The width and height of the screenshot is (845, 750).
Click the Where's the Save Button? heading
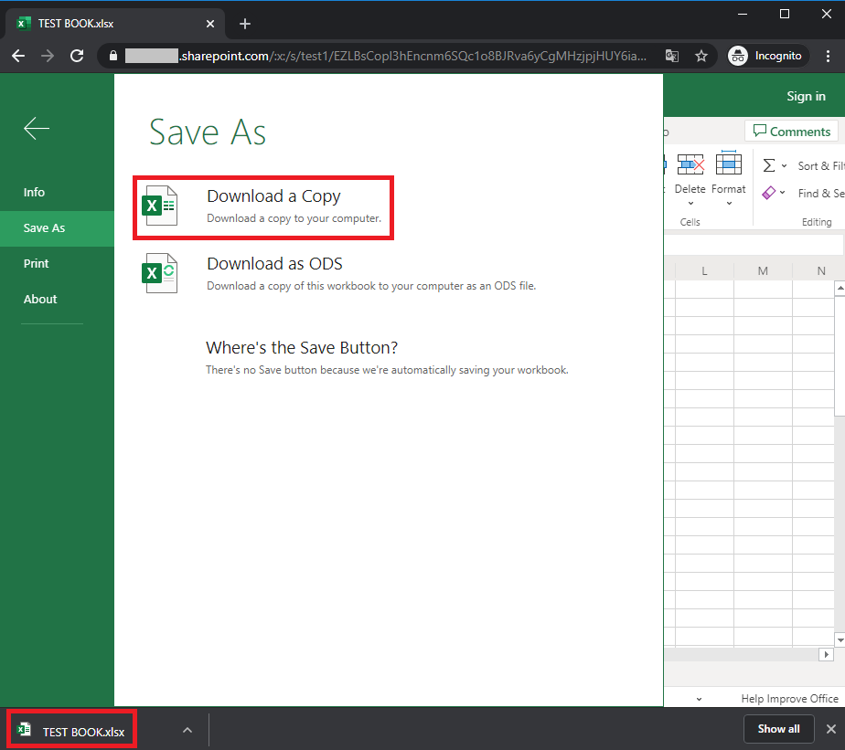302,348
